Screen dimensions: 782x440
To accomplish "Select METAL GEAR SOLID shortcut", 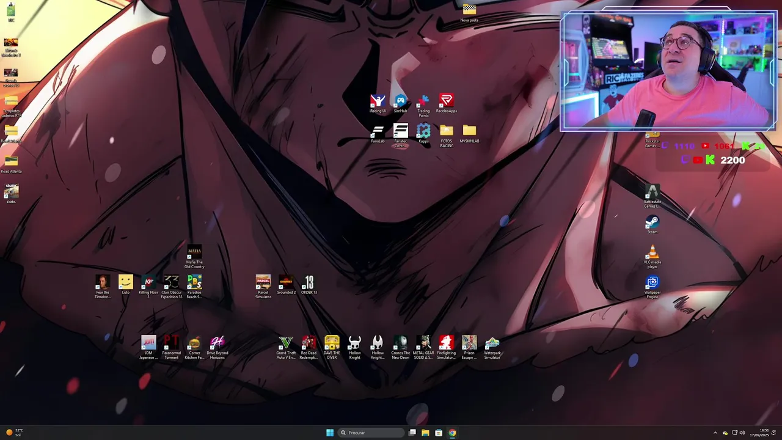I will click(x=423, y=348).
